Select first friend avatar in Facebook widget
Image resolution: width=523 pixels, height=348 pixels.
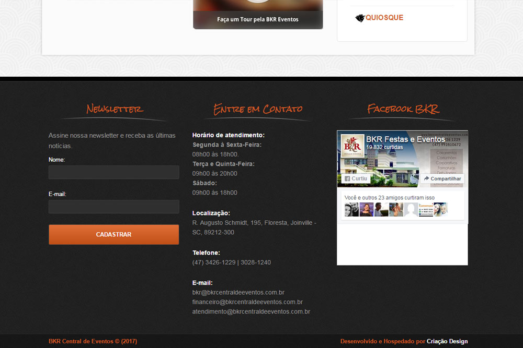coord(351,210)
